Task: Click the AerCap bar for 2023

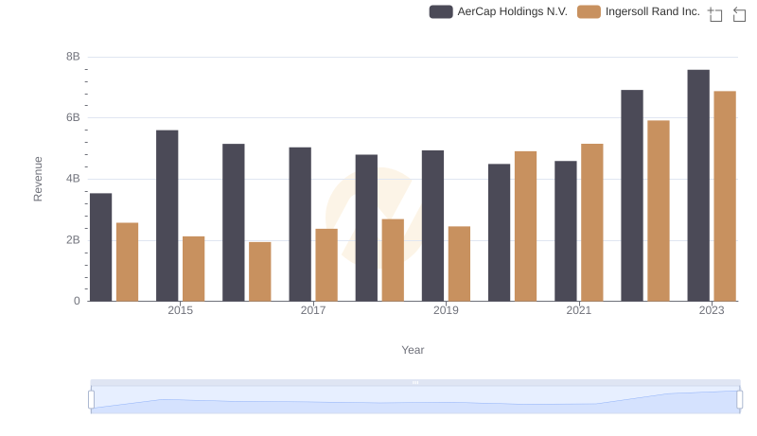Action: point(698,185)
